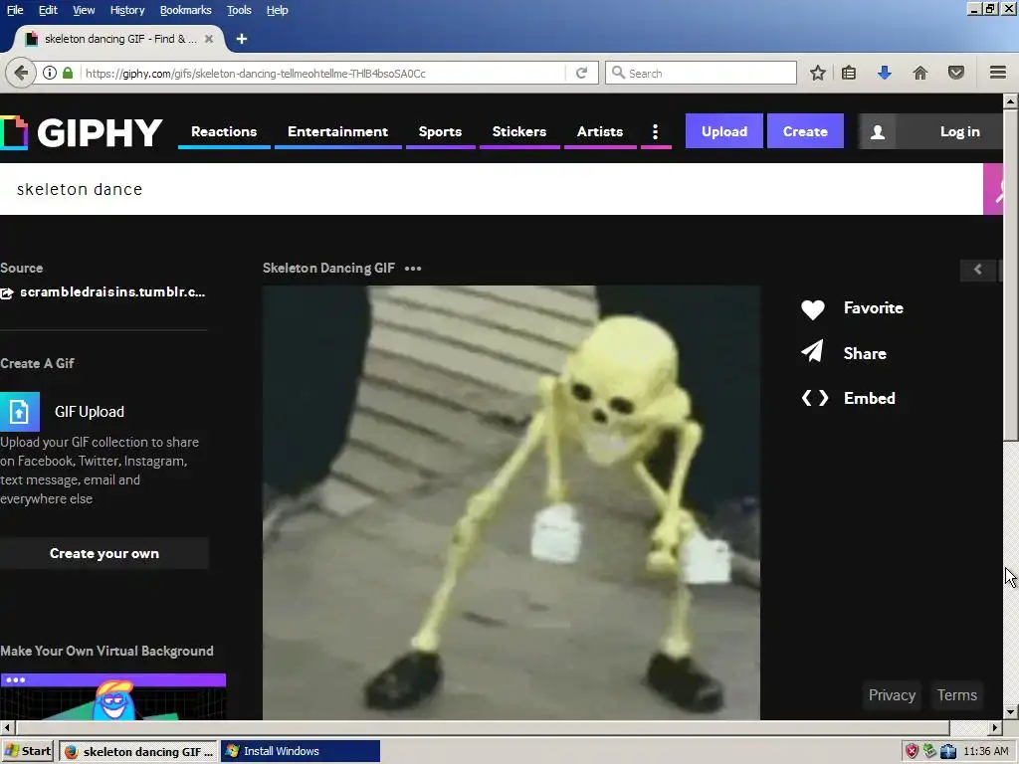Open the Tools menu
Image resolution: width=1019 pixels, height=764 pixels.
[x=239, y=10]
